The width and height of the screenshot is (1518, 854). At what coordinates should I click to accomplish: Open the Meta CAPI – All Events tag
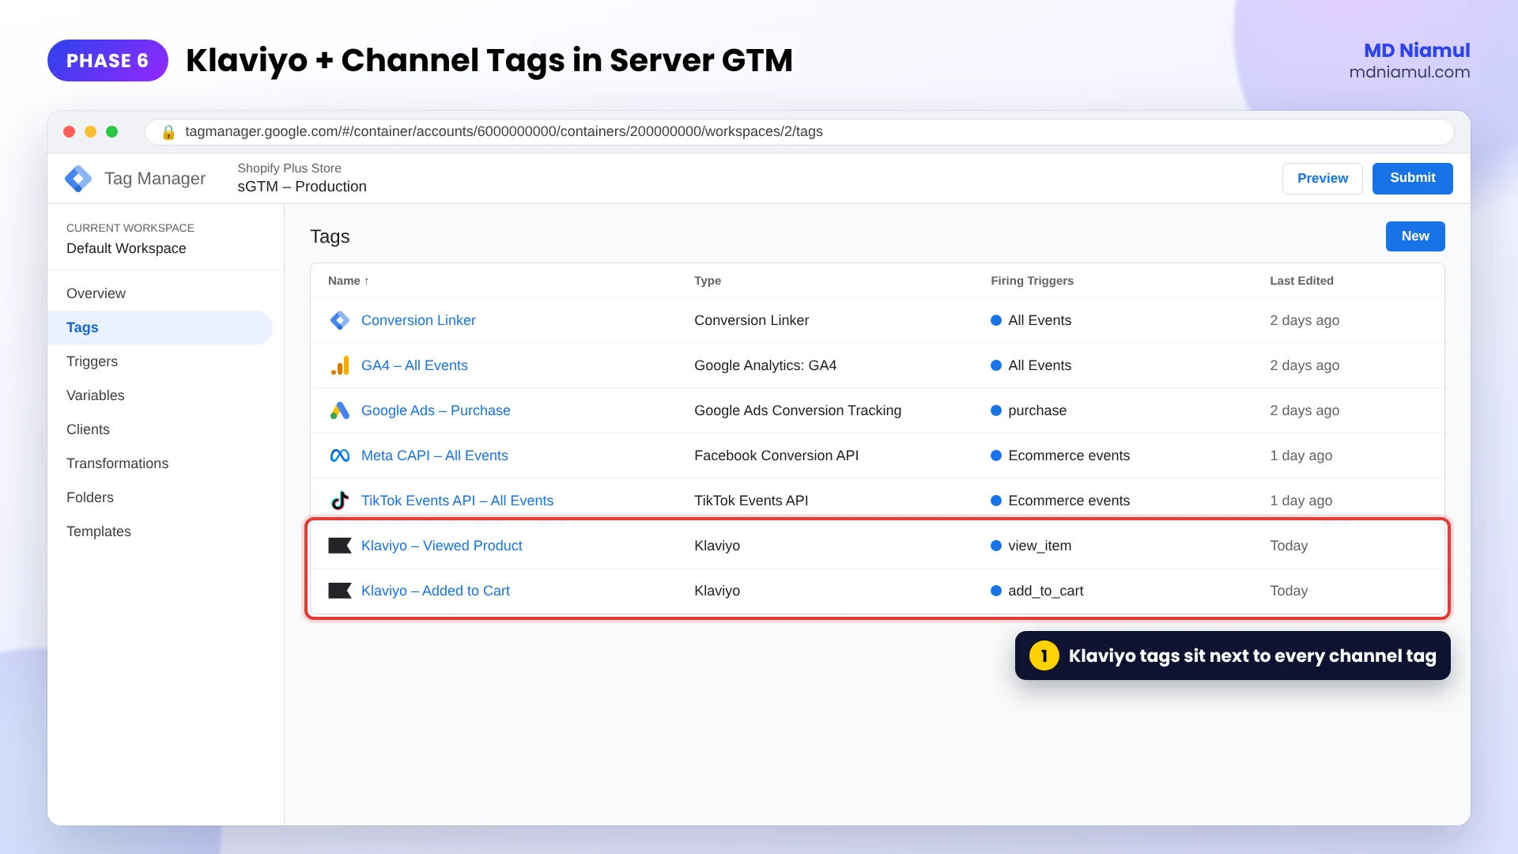434,455
